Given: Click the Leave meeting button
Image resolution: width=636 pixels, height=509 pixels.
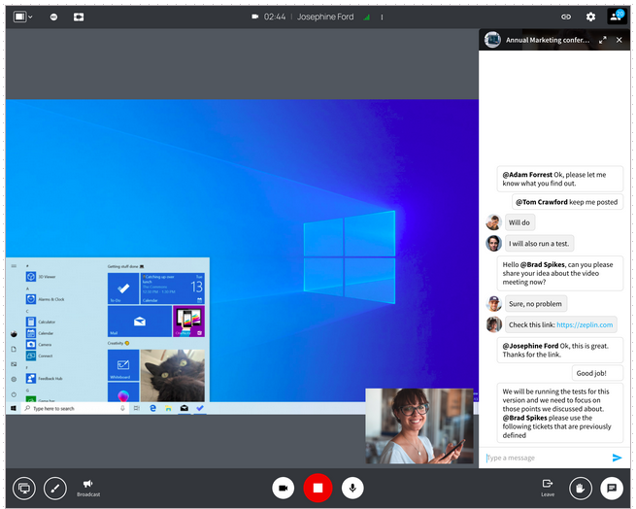Looking at the screenshot, I should (548, 488).
